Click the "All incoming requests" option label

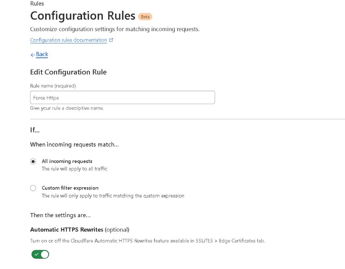click(67, 161)
